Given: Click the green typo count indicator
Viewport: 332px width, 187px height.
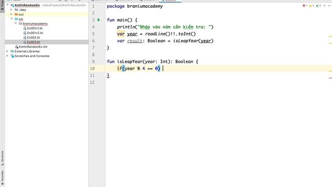Looking at the screenshot, I should pyautogui.click(x=318, y=6).
